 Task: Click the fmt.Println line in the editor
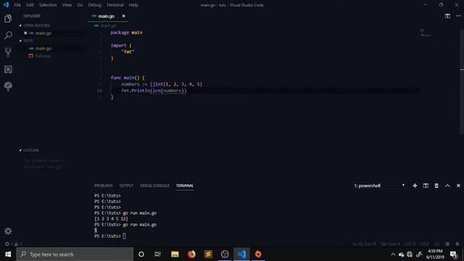click(154, 91)
